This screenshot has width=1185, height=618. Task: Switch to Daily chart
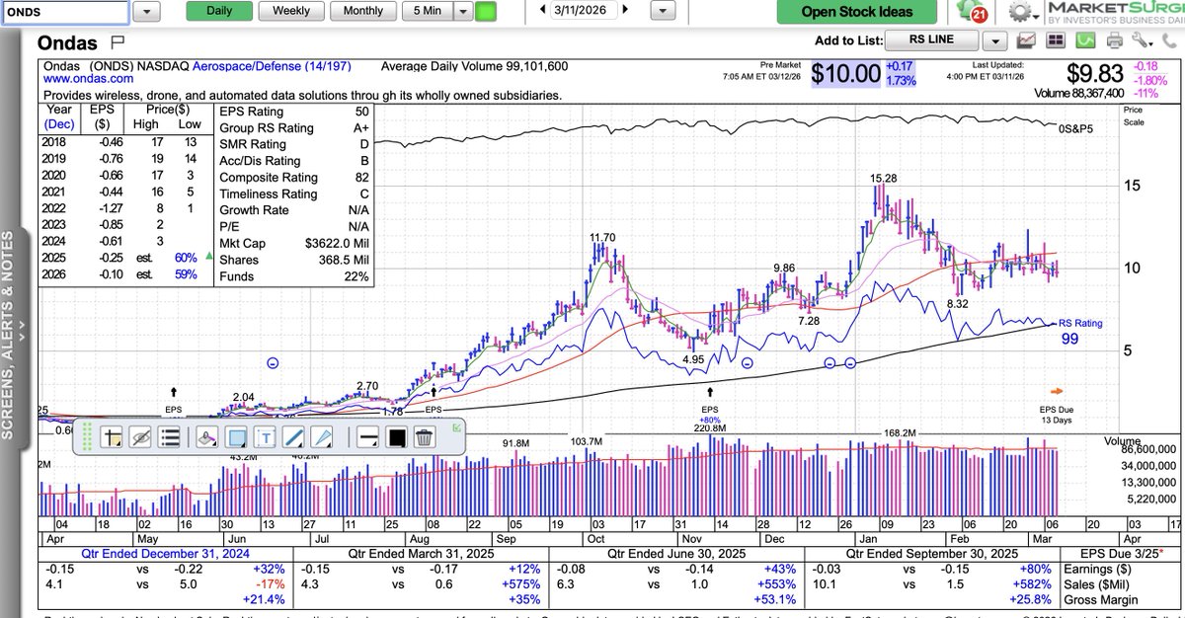click(x=219, y=11)
